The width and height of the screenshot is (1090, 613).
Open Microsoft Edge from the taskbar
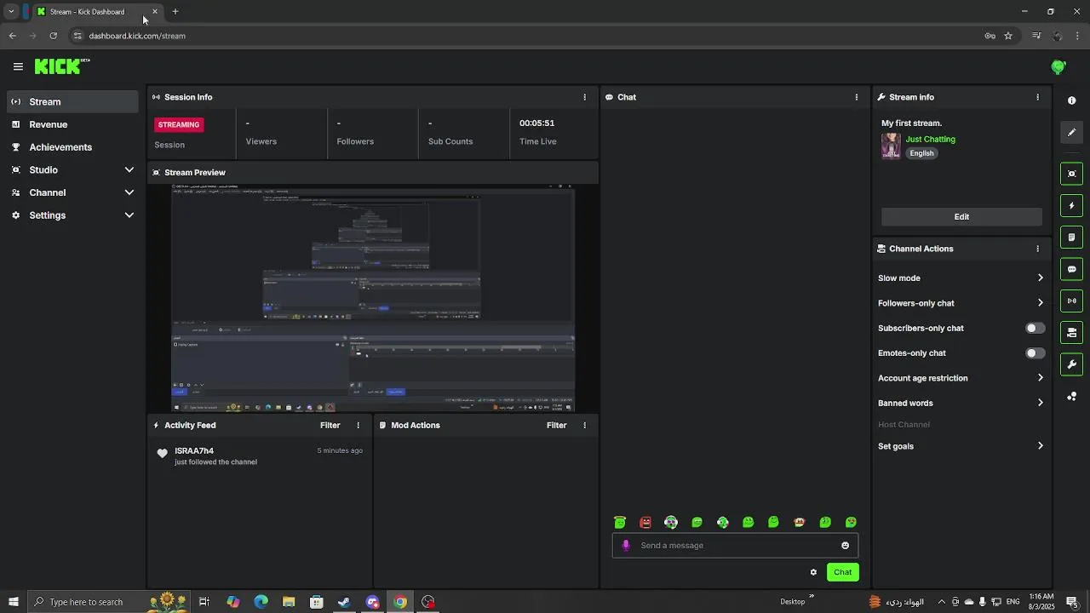click(x=261, y=602)
